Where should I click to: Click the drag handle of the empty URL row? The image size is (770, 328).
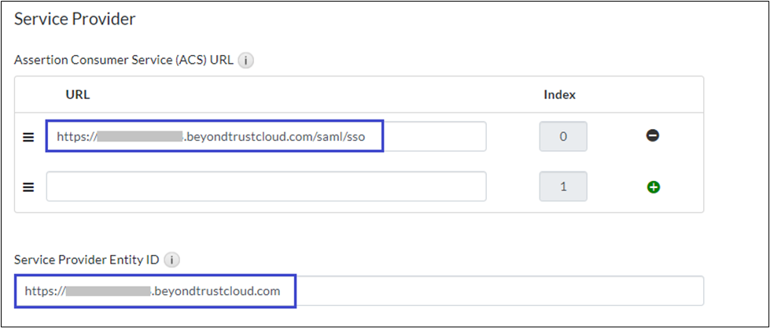(28, 187)
